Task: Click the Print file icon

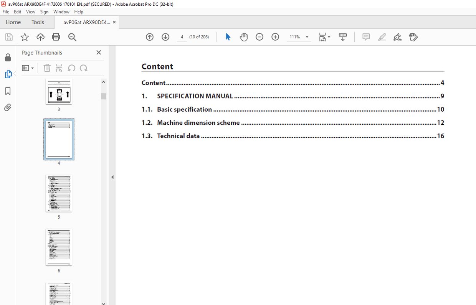Action: click(56, 37)
